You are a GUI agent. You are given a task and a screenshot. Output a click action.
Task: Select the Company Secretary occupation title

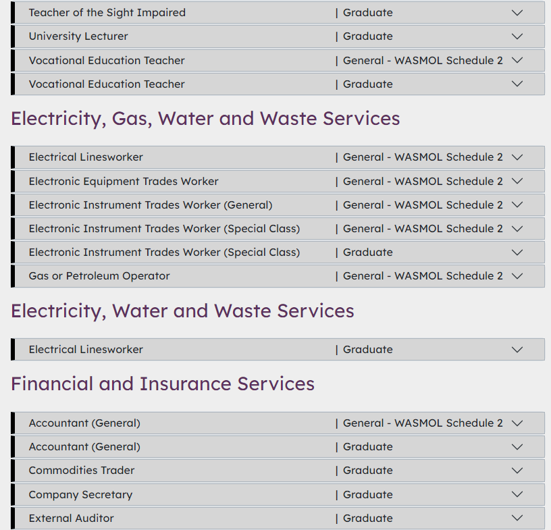80,494
